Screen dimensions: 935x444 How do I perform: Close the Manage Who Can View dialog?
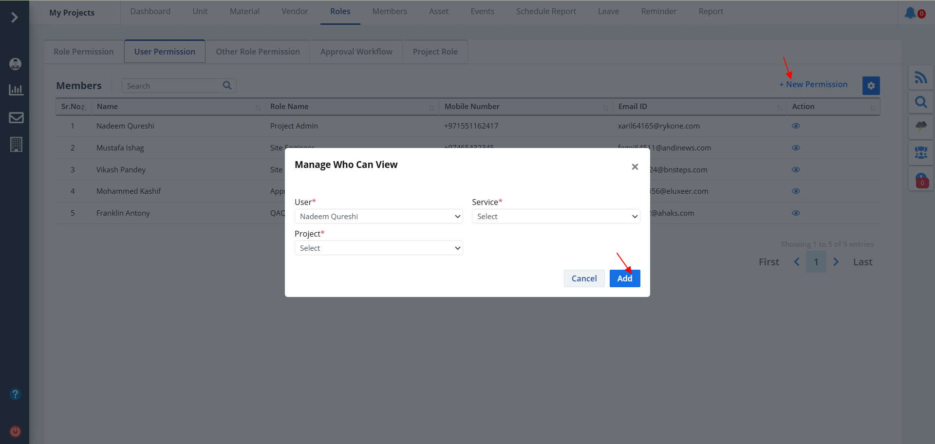point(635,166)
